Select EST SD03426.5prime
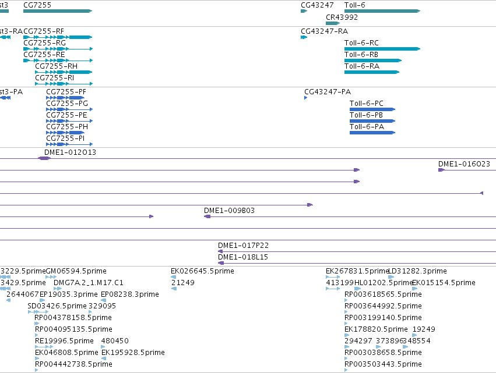This screenshot has height=373, width=496. 38,312
